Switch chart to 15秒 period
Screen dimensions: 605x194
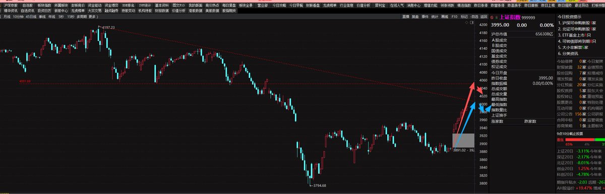70,17
